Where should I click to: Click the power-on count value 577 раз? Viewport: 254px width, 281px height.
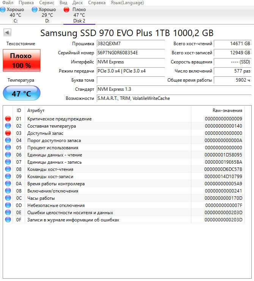(233, 71)
